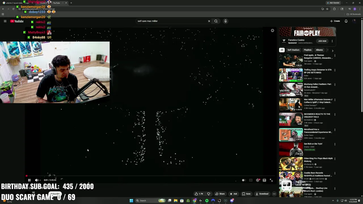Screen dimensions: 363x204
Task: Show more filter chips with arrow
Action: [332, 50]
